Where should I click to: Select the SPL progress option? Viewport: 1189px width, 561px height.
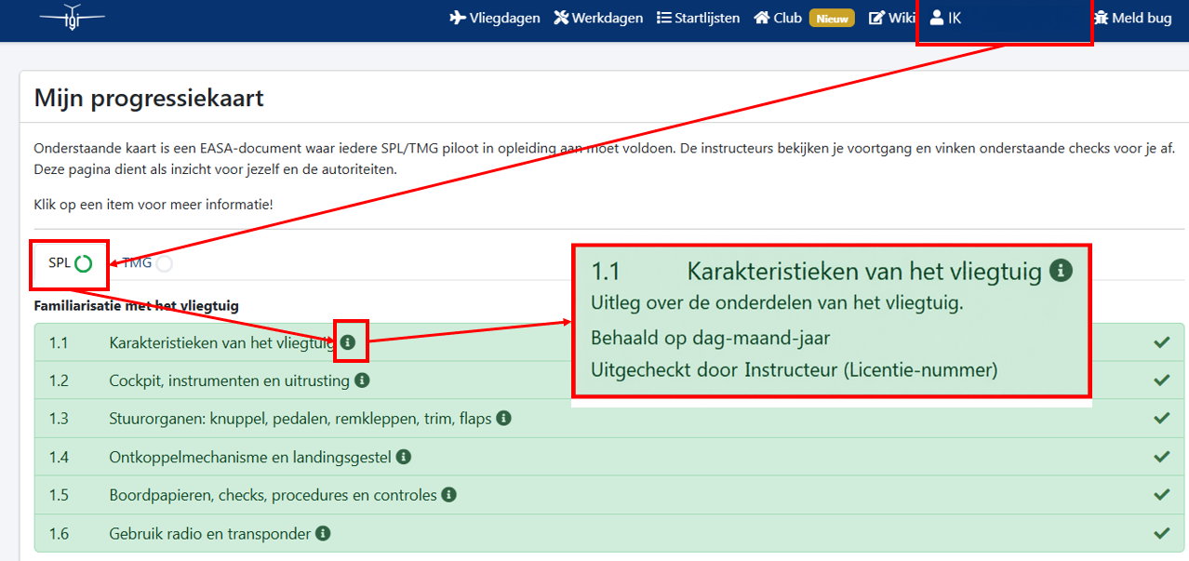[70, 263]
